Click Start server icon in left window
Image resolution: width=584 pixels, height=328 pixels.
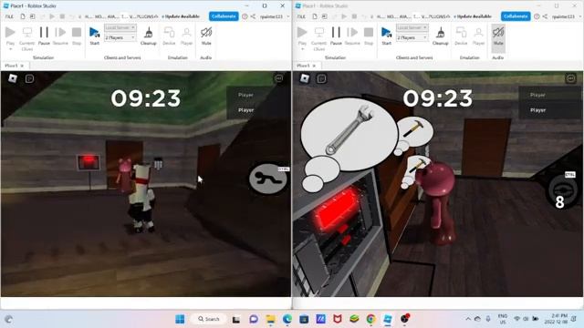click(x=95, y=36)
